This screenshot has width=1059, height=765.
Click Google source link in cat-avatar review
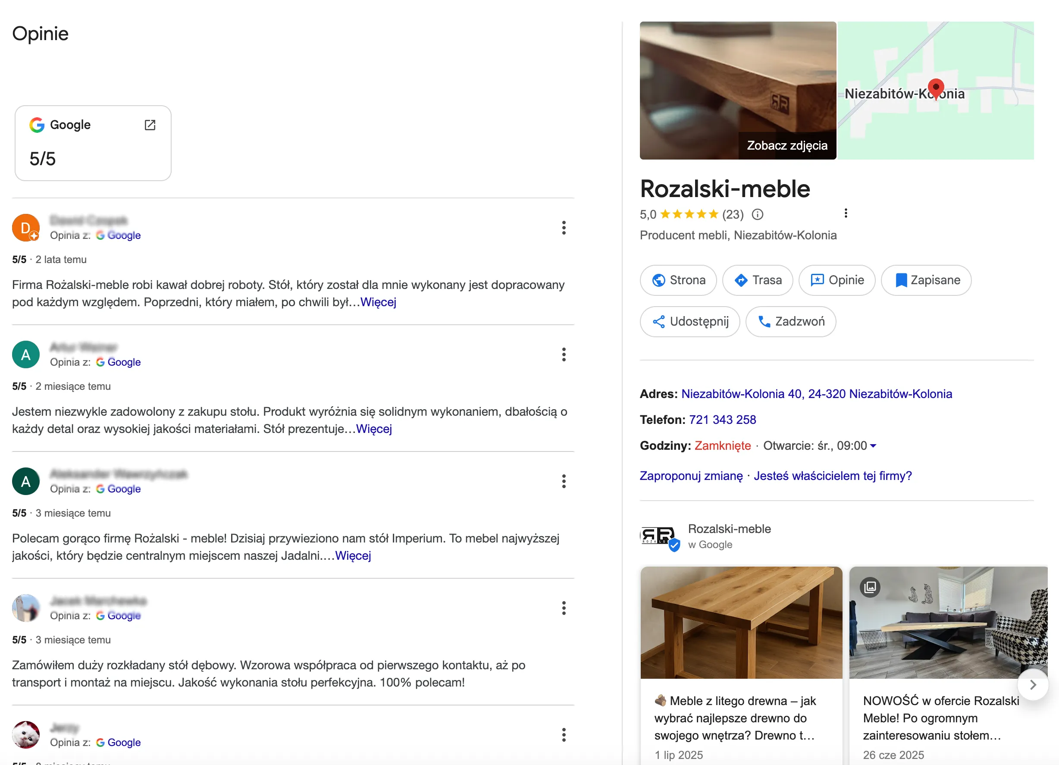(123, 742)
